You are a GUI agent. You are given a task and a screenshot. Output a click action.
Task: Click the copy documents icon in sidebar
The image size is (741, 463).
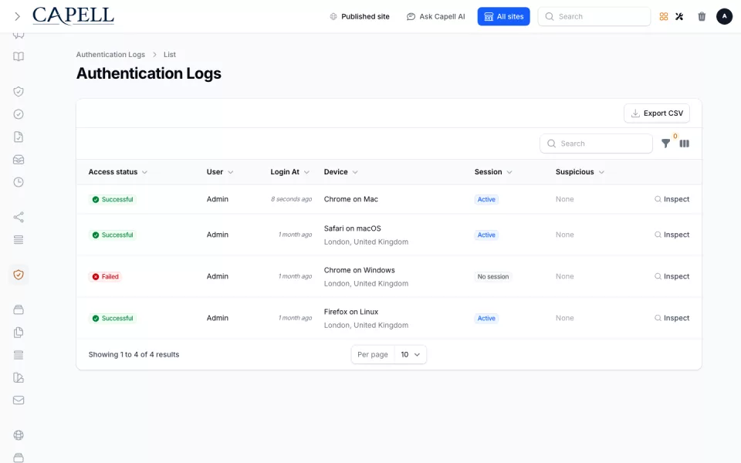pos(19,333)
